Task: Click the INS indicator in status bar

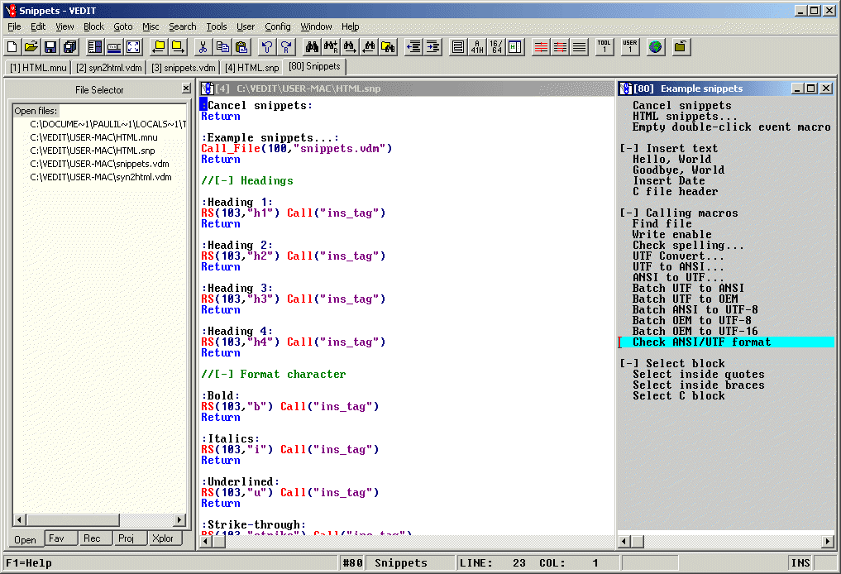Action: point(800,563)
